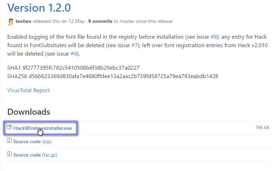
Task: Click texhex's avatar picture
Action: point(11,22)
